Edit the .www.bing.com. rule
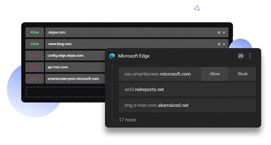The image size is (271, 145). pos(219,44)
